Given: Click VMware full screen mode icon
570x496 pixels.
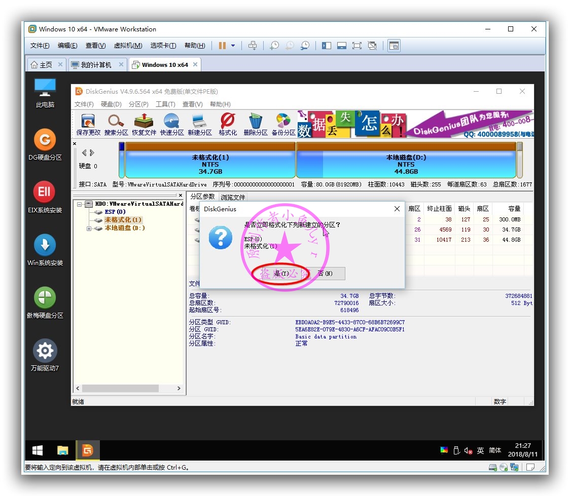Looking at the screenshot, I should coord(357,46).
